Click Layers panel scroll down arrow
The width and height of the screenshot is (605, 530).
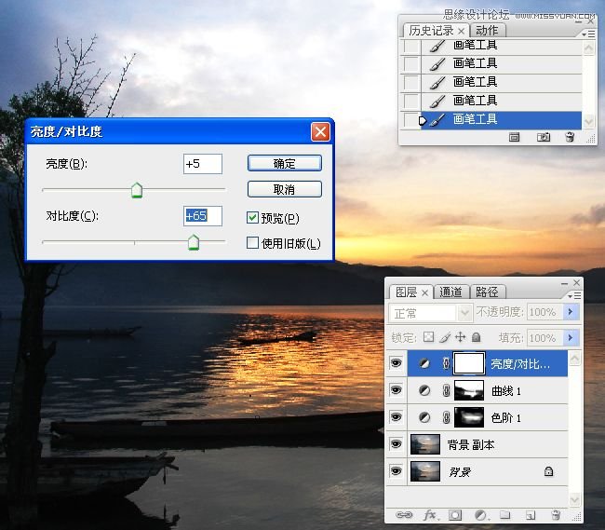point(574,499)
